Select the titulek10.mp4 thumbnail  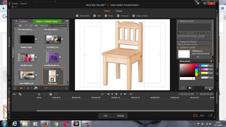[27, 39]
